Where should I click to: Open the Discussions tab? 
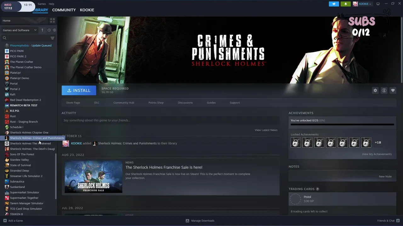(x=185, y=103)
